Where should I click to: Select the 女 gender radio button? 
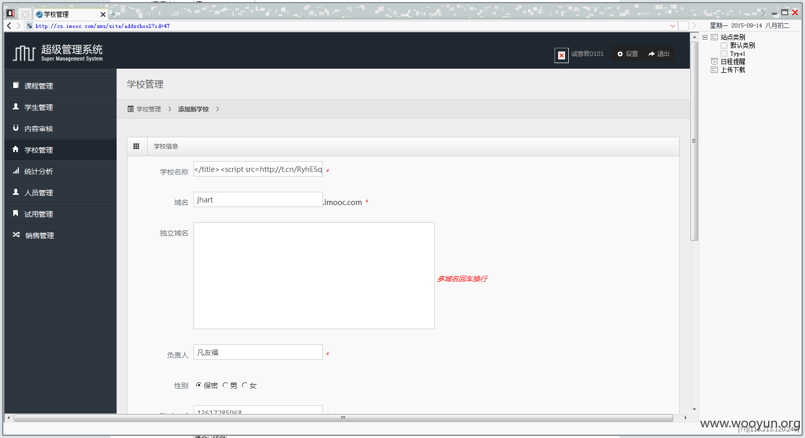click(x=244, y=385)
